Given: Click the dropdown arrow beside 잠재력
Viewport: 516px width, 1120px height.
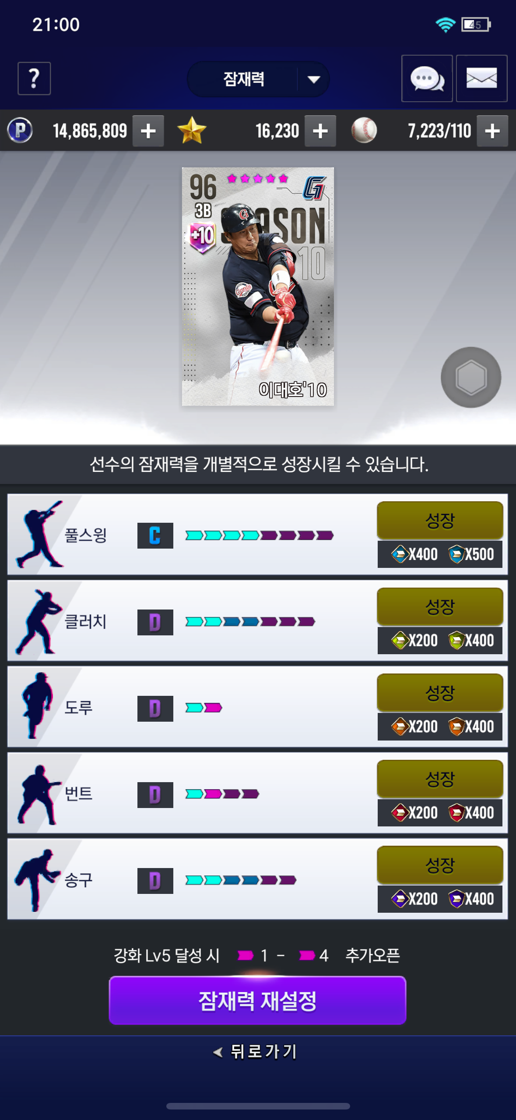Looking at the screenshot, I should [x=313, y=79].
